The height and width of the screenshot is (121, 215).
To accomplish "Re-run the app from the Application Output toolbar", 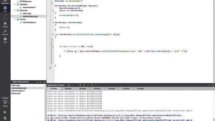I will click(80, 85).
